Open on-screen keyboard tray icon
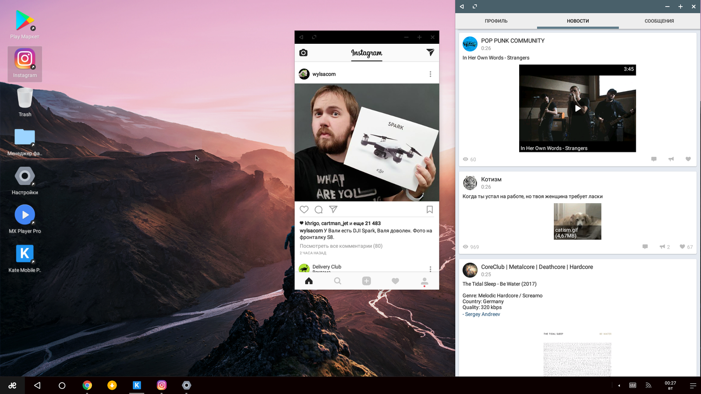This screenshot has height=394, width=701. pyautogui.click(x=633, y=385)
